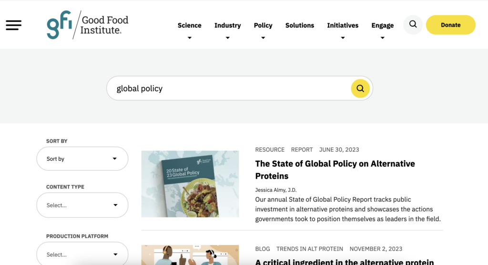Viewport: 488px width, 265px height.
Task: Open the hamburger menu icon
Action: pyautogui.click(x=13, y=25)
